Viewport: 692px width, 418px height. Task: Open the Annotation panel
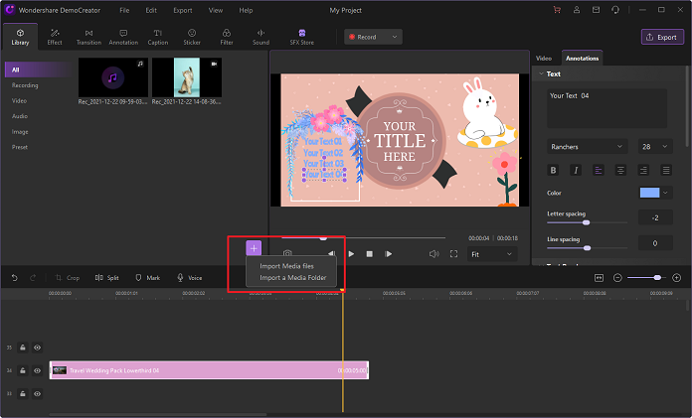123,37
